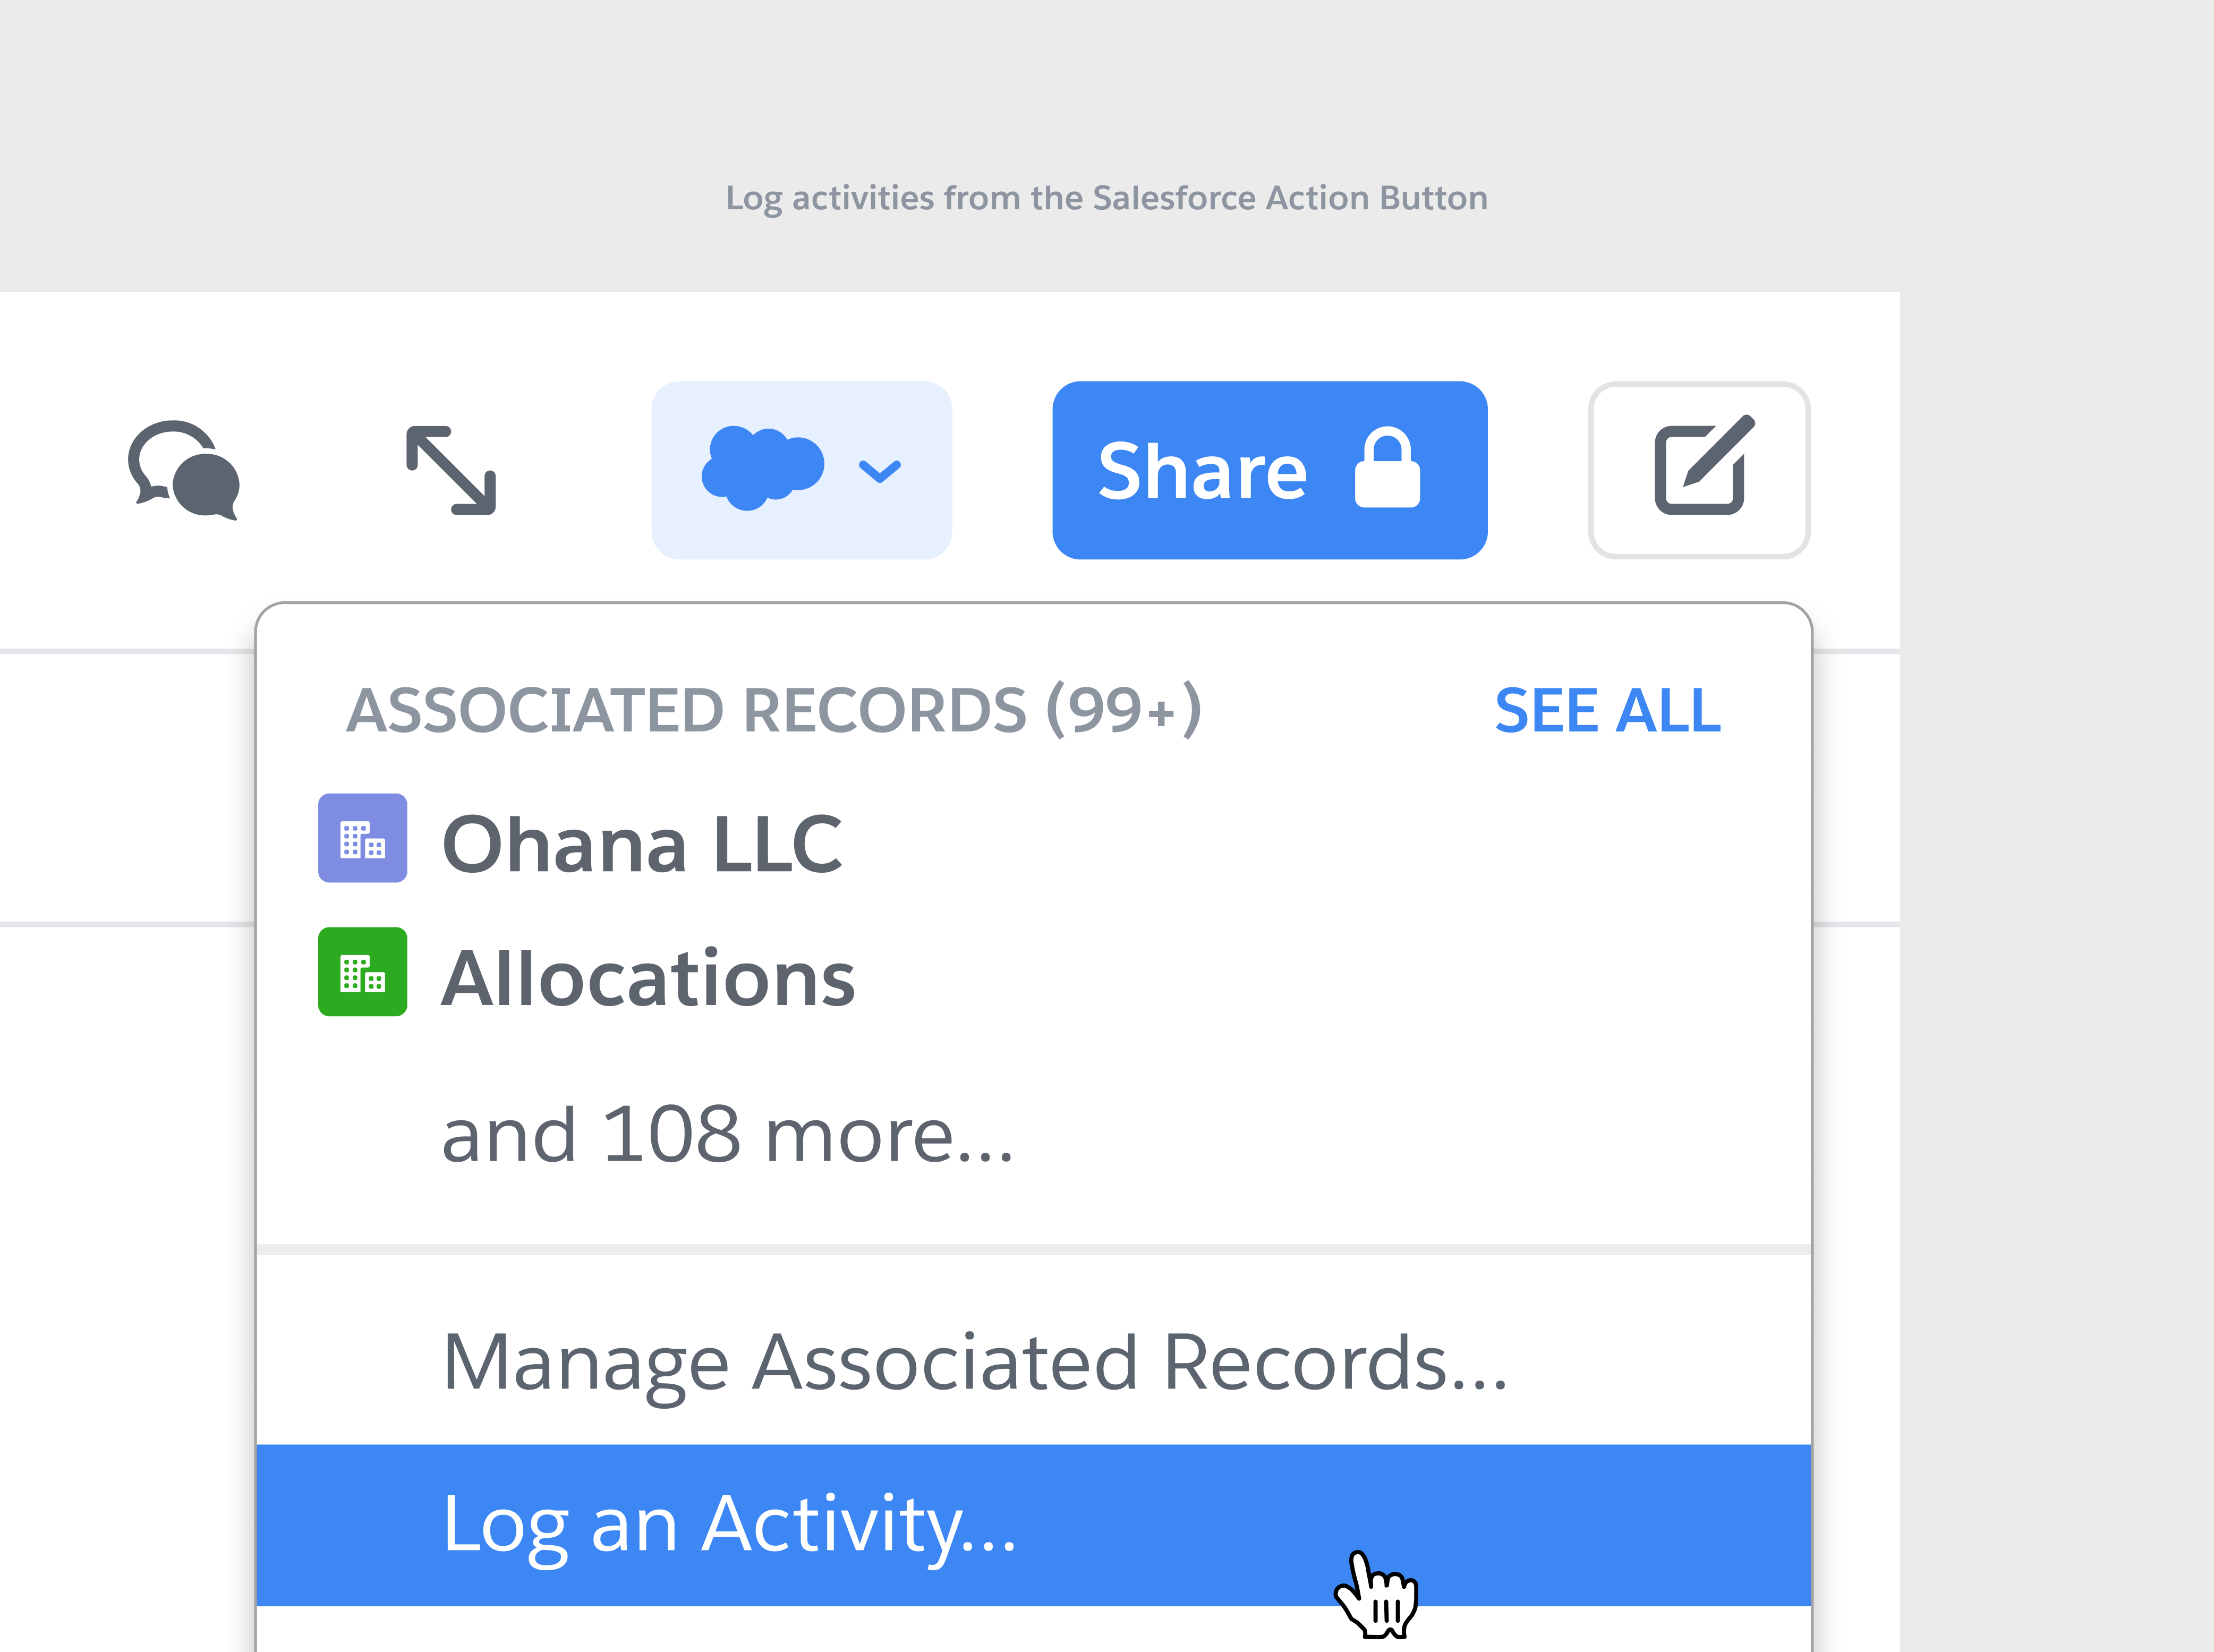Select the Log an Activity... menu item
2214x1652 pixels.
730,1524
